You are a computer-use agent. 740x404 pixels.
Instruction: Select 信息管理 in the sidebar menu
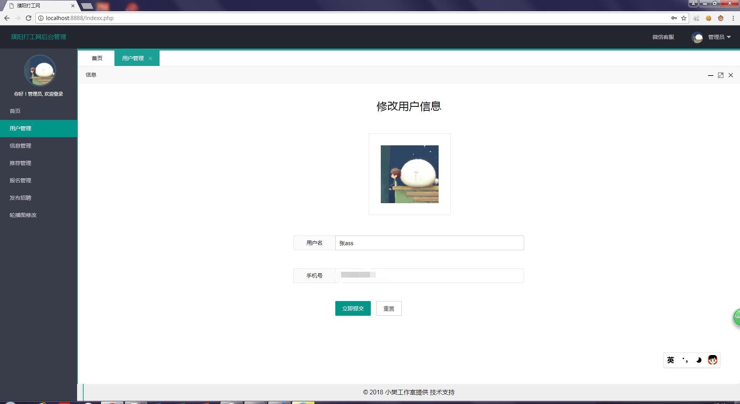(21, 145)
